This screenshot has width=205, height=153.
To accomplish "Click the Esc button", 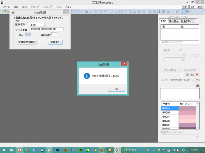I will point(200,7).
